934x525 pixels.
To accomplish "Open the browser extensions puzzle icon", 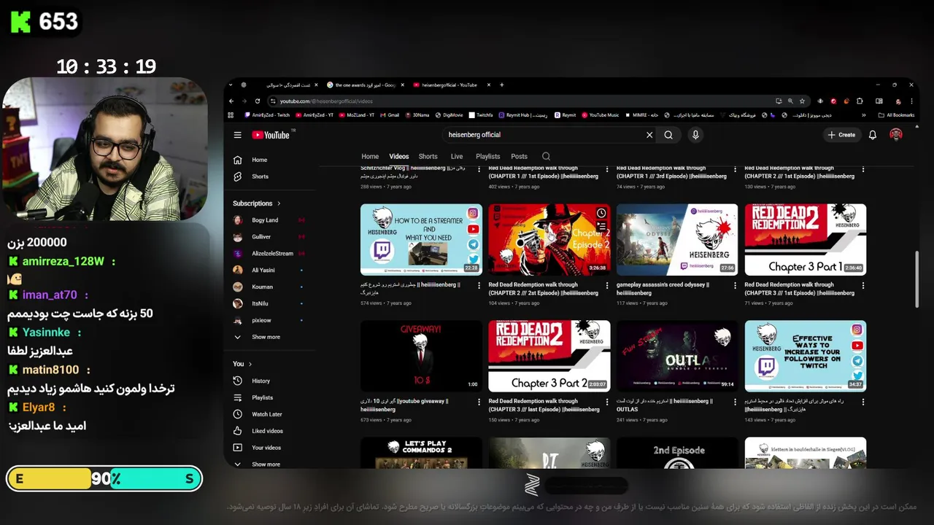I will click(x=860, y=101).
